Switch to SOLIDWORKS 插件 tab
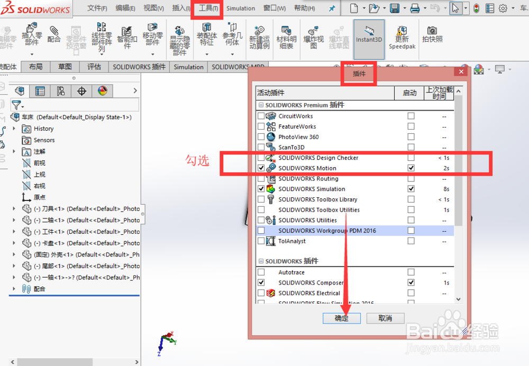 [139, 67]
